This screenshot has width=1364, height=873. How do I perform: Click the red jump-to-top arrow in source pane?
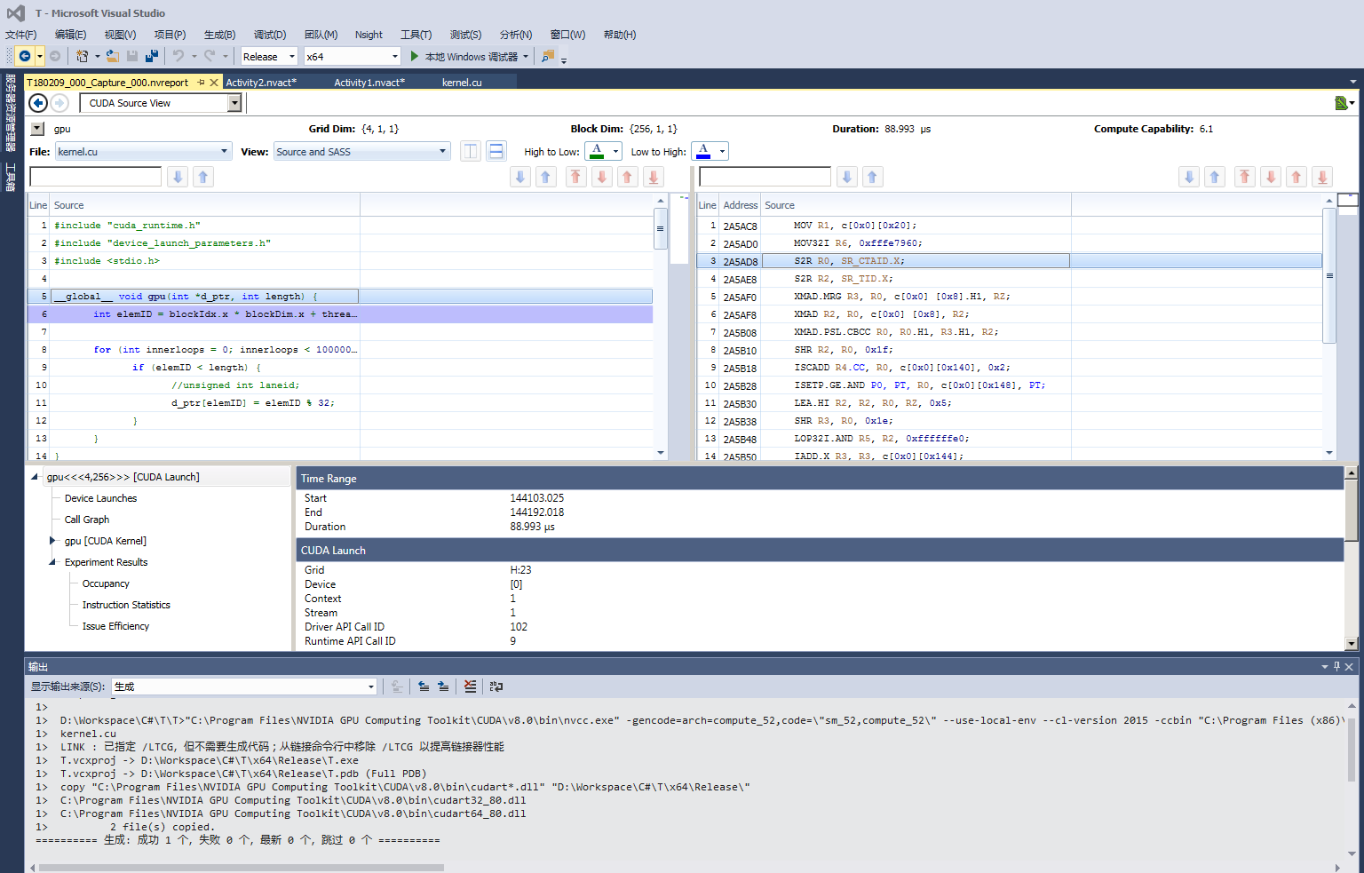(x=576, y=177)
